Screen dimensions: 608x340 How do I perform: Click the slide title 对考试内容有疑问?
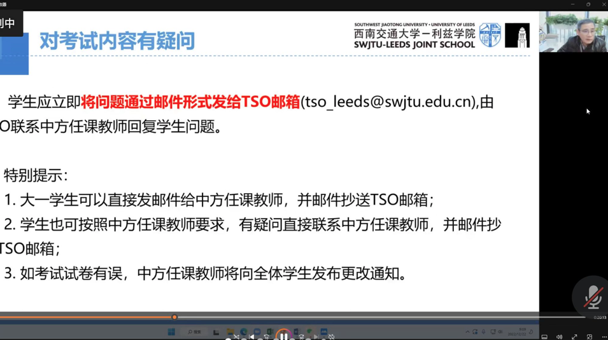pyautogui.click(x=117, y=41)
